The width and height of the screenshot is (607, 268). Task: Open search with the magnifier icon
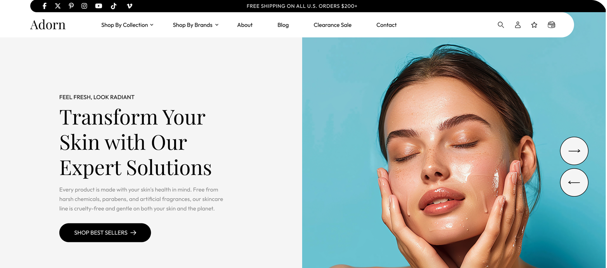coord(501,25)
